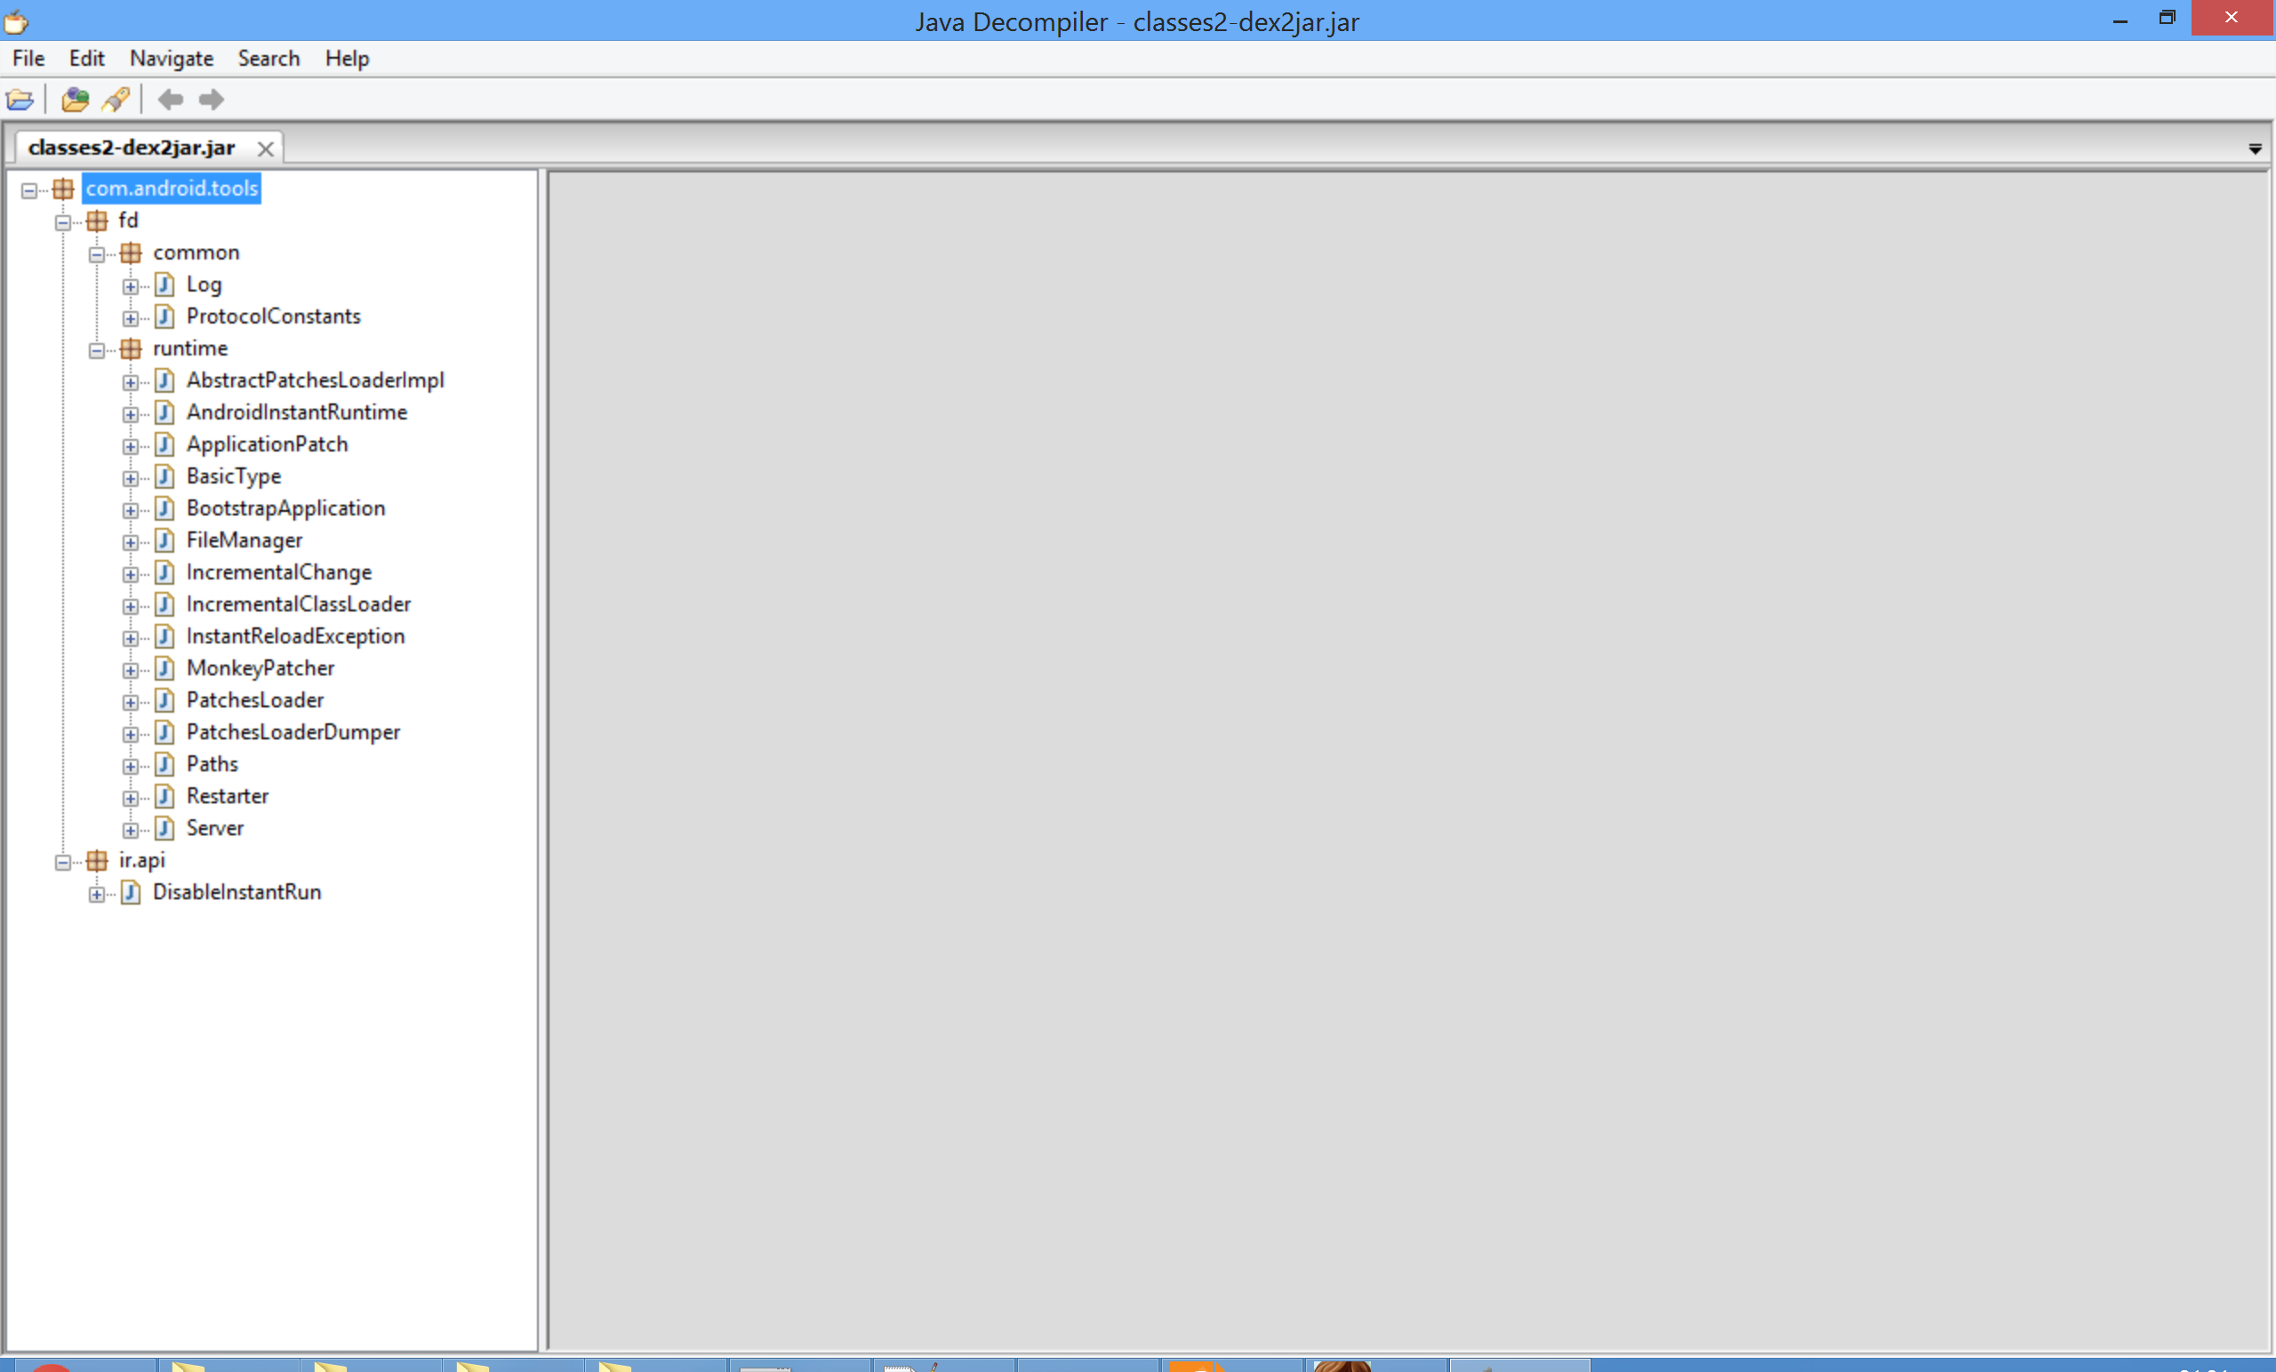Expand the ProtocolConstants class node
Viewport: 2276px width, 1372px height.
click(x=130, y=317)
